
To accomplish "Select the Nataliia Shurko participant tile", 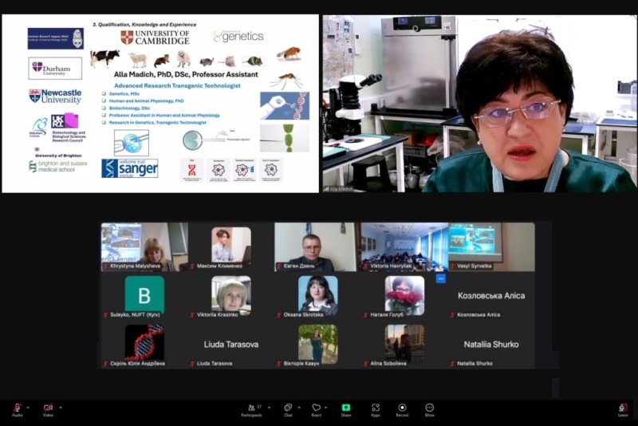I will (491, 345).
